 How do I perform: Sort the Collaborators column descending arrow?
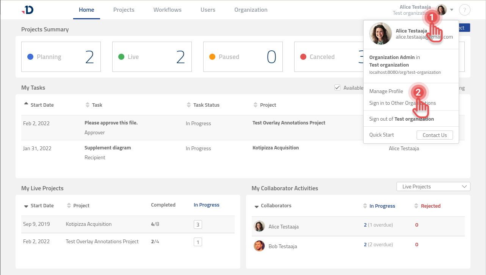pyautogui.click(x=256, y=206)
